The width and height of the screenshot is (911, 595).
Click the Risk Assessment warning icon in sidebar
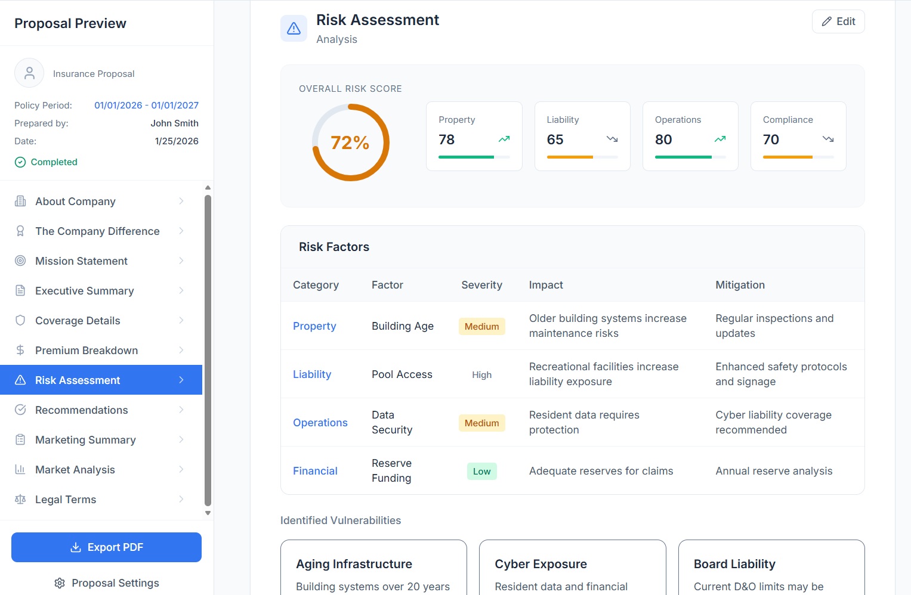point(20,380)
